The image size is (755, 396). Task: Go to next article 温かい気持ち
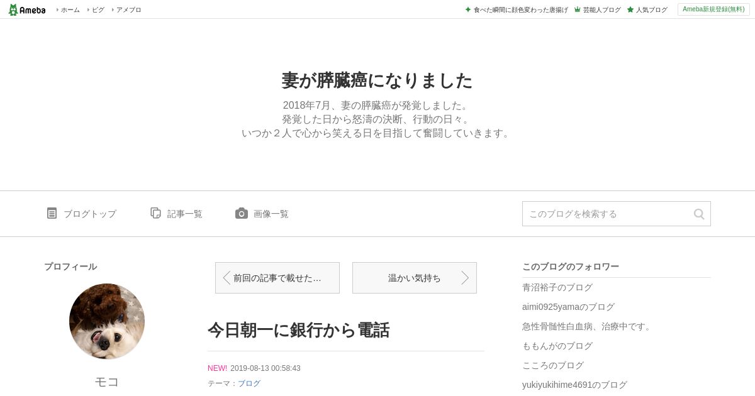click(x=415, y=278)
